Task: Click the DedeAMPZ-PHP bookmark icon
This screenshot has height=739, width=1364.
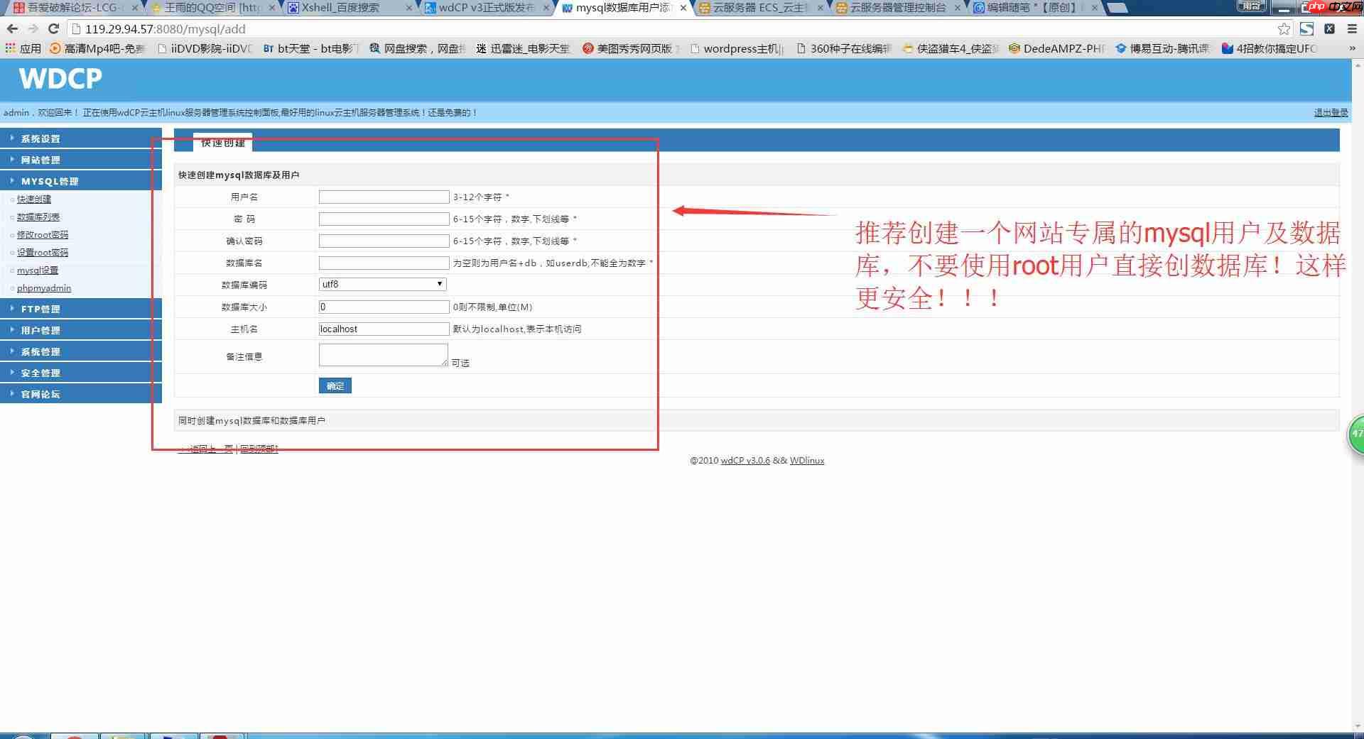Action: point(1014,48)
